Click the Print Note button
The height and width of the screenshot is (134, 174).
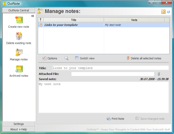click(115, 119)
